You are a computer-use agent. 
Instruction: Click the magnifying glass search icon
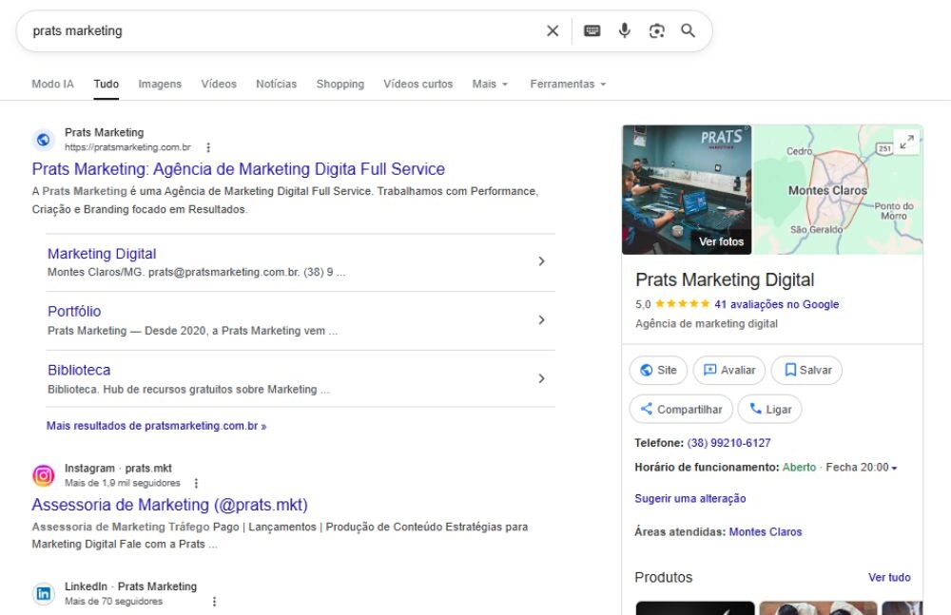[688, 31]
